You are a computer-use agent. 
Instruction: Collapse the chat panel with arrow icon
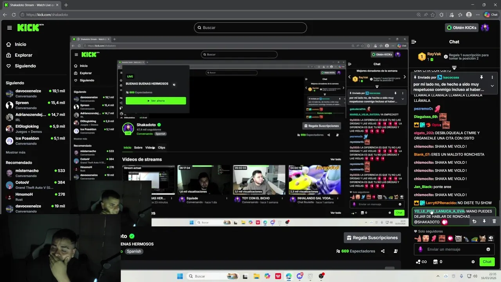(x=414, y=42)
